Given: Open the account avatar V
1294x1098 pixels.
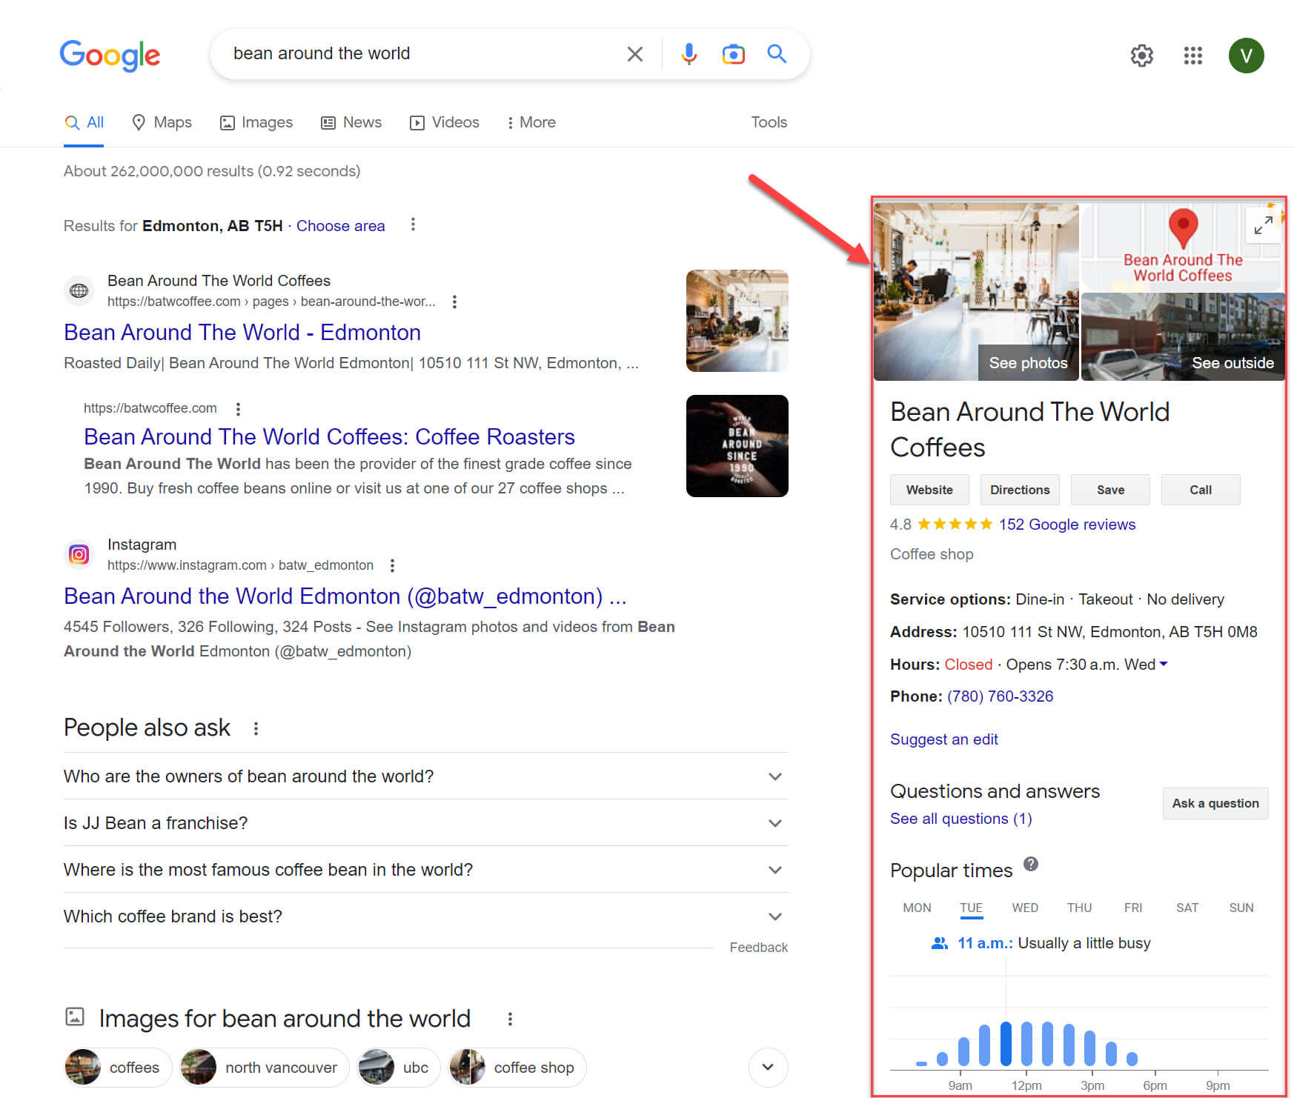Looking at the screenshot, I should (1246, 55).
